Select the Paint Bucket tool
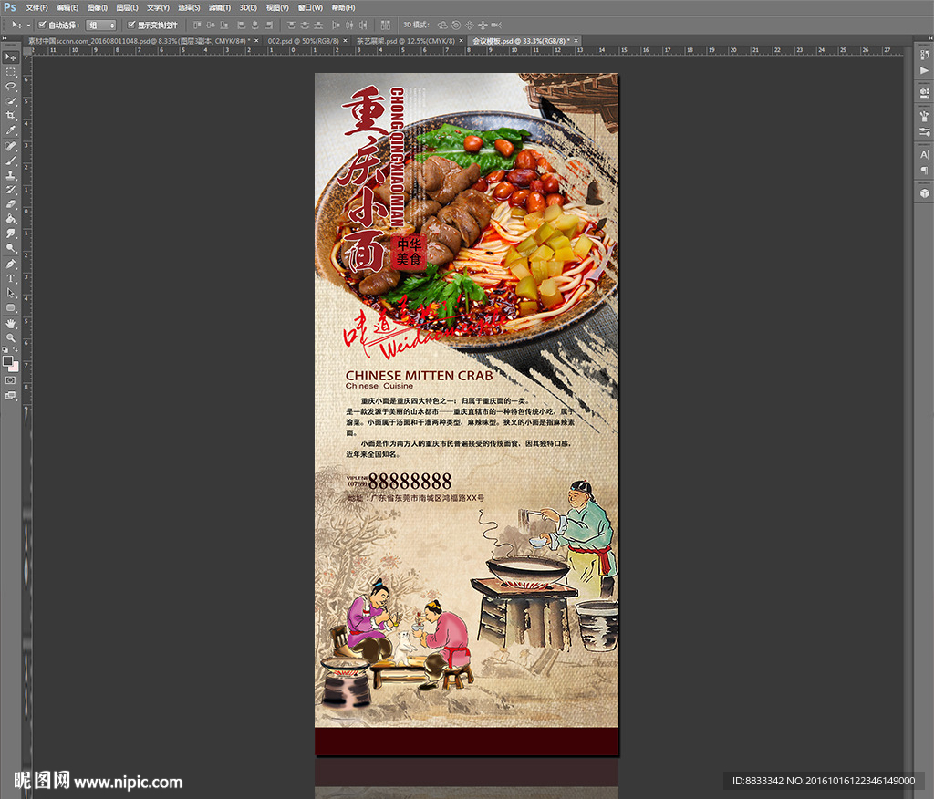Viewport: 934px width, 799px height. click(x=11, y=219)
